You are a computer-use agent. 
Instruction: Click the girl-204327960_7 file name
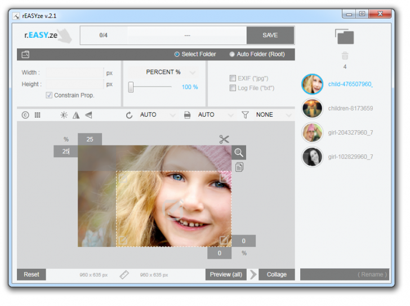(351, 132)
